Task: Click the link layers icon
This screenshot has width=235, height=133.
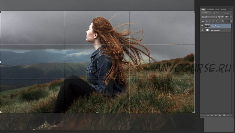Action: [x=204, y=115]
